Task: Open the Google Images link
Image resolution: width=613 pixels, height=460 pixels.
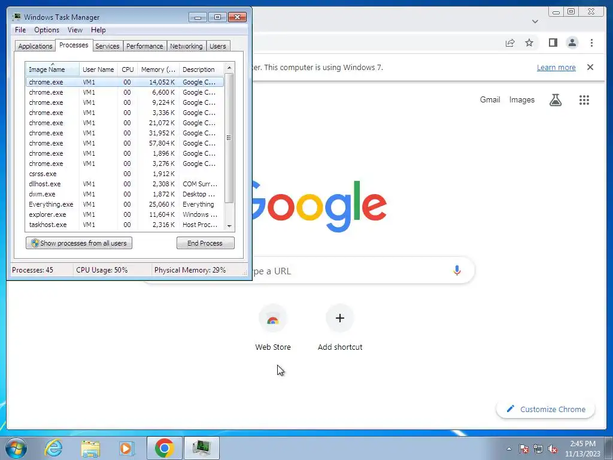Action: tap(521, 100)
